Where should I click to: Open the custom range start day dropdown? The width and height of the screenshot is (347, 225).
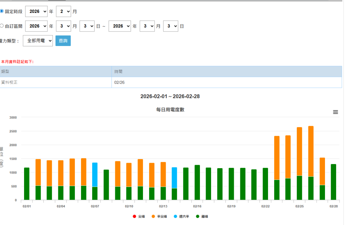coord(87,26)
